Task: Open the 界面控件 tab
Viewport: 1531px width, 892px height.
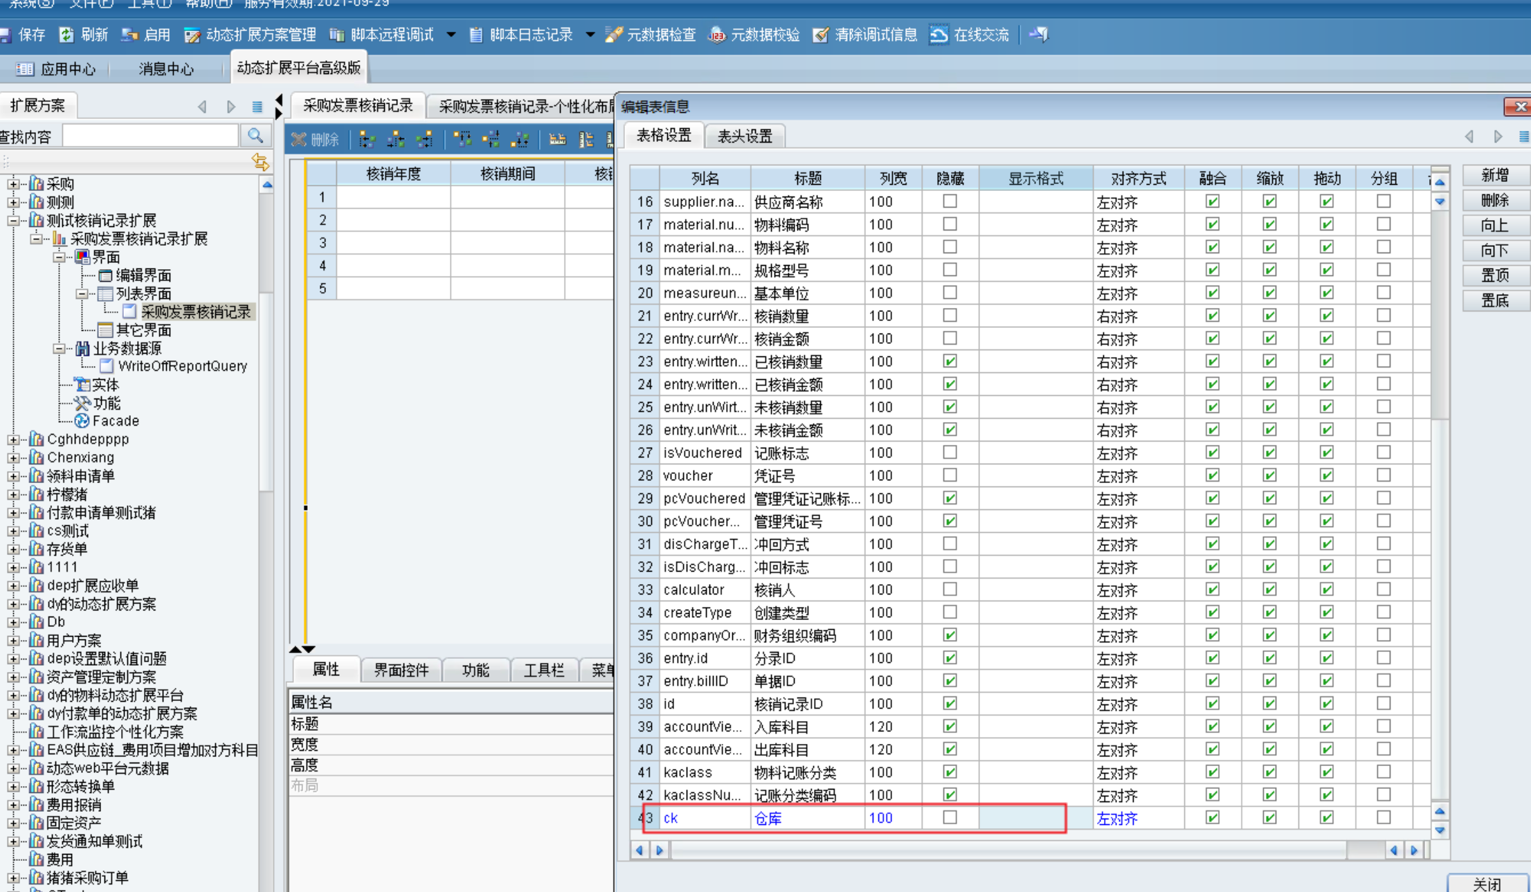Action: tap(401, 669)
